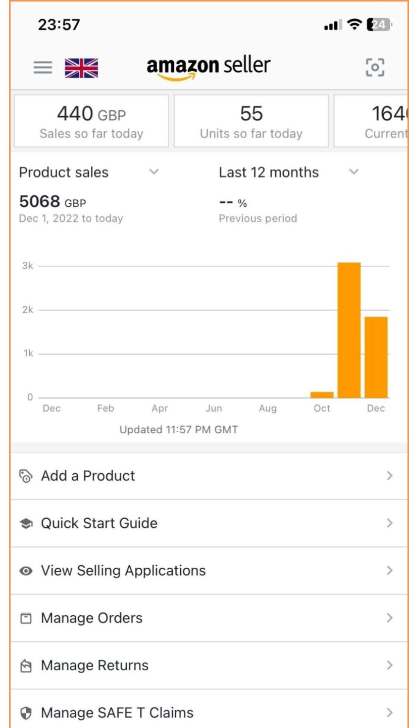Tap the barcode scan camera icon

coord(375,67)
